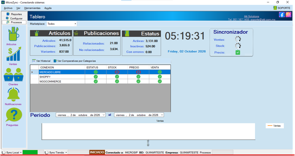Viewport: 295px width, 156px height.
Task: Click the Publicaciones cart header icon
Action: point(76,33)
